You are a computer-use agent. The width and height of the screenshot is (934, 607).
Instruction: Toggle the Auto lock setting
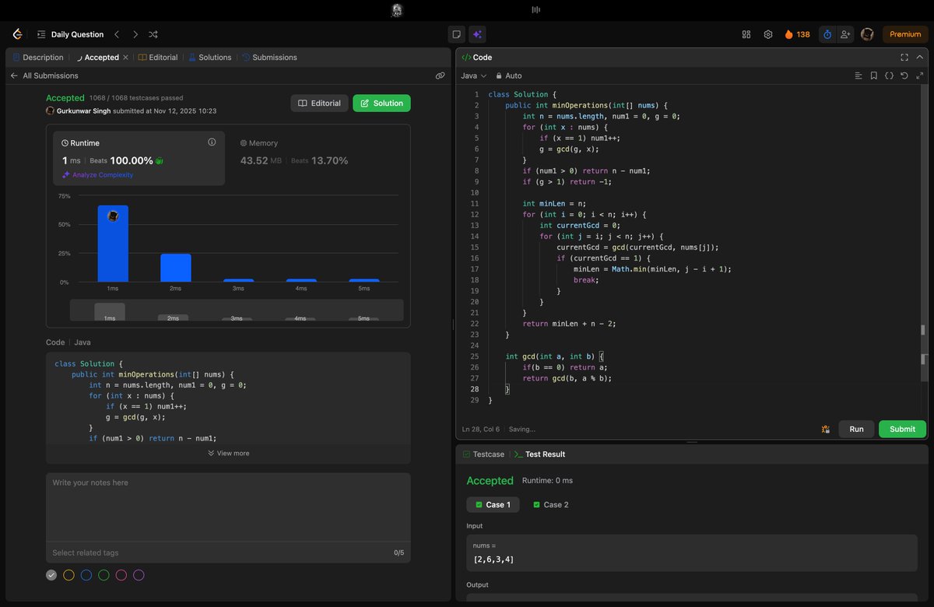pyautogui.click(x=509, y=75)
